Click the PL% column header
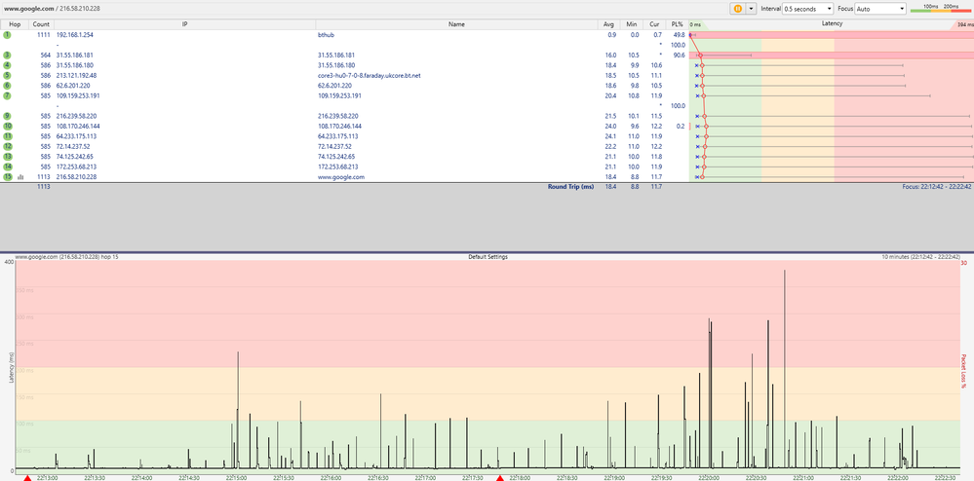 (676, 21)
